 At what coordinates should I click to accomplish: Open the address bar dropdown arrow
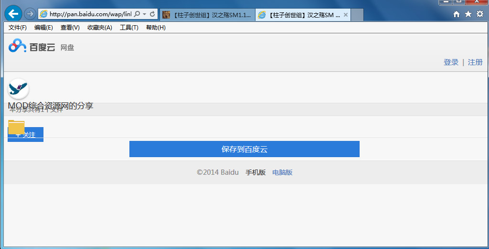(x=144, y=14)
